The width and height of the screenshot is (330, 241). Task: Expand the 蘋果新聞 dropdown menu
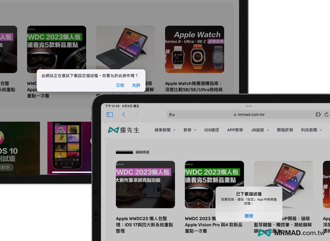[x=165, y=130]
